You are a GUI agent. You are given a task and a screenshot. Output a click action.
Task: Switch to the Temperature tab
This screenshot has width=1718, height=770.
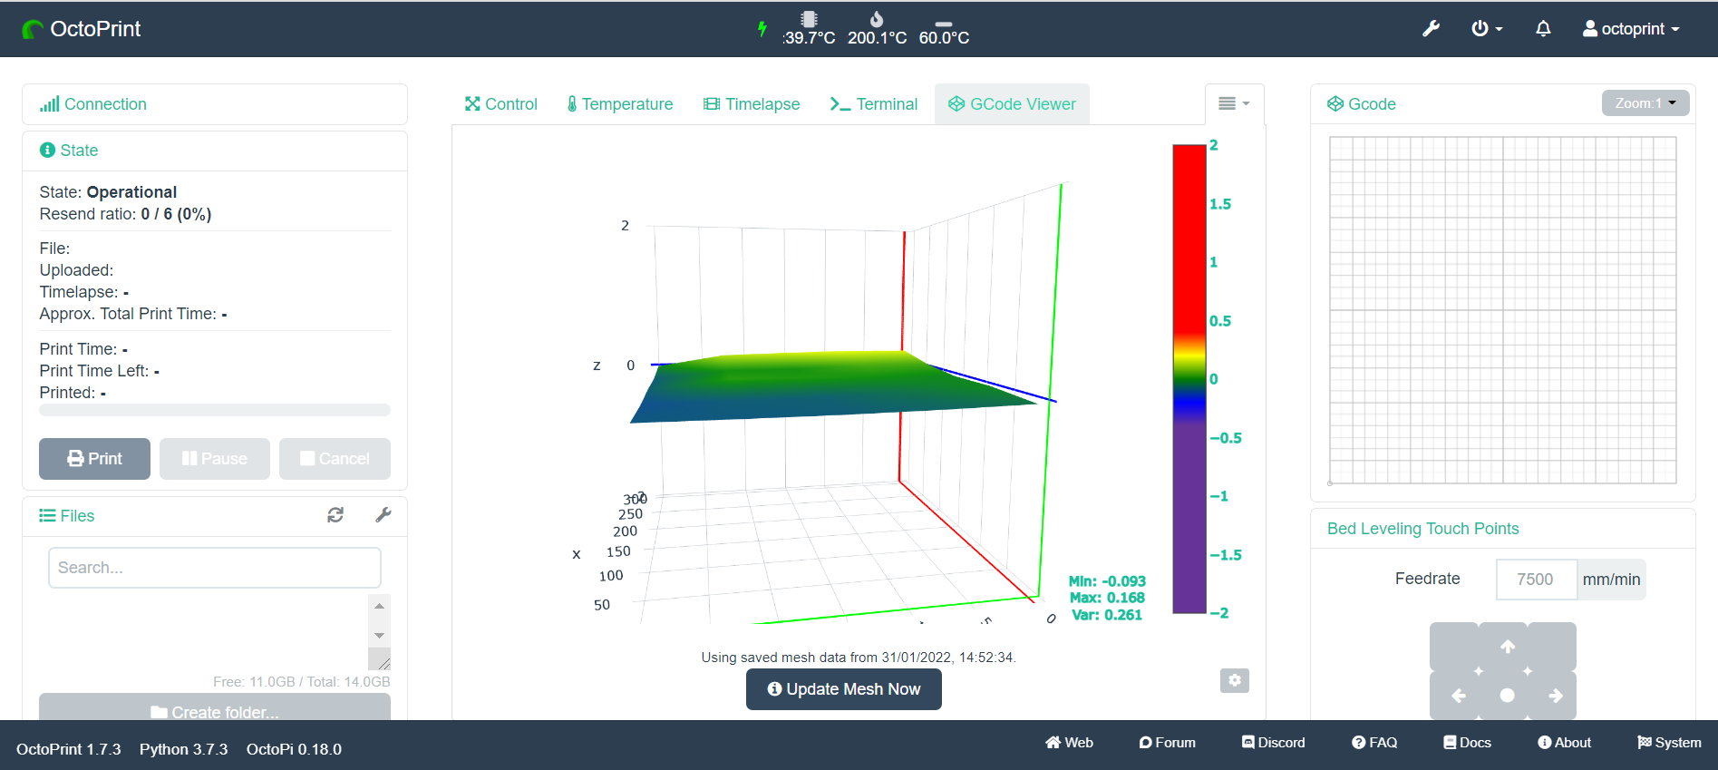coord(620,104)
